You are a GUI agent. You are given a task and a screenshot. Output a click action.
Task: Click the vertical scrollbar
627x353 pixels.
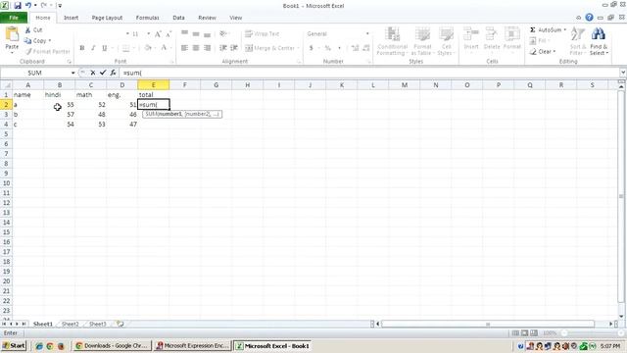point(621,196)
